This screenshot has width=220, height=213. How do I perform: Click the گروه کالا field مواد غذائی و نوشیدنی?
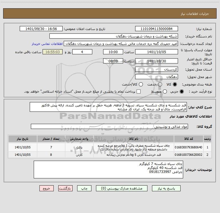tap(109, 126)
